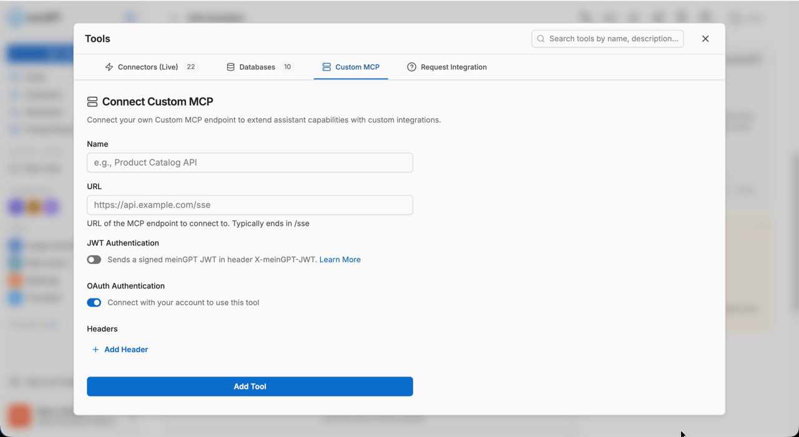The height and width of the screenshot is (437, 799).
Task: Close the Tools dialog
Action: click(x=705, y=39)
